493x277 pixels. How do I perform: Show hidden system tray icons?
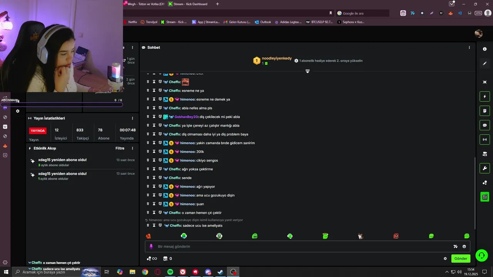[x=447, y=272]
